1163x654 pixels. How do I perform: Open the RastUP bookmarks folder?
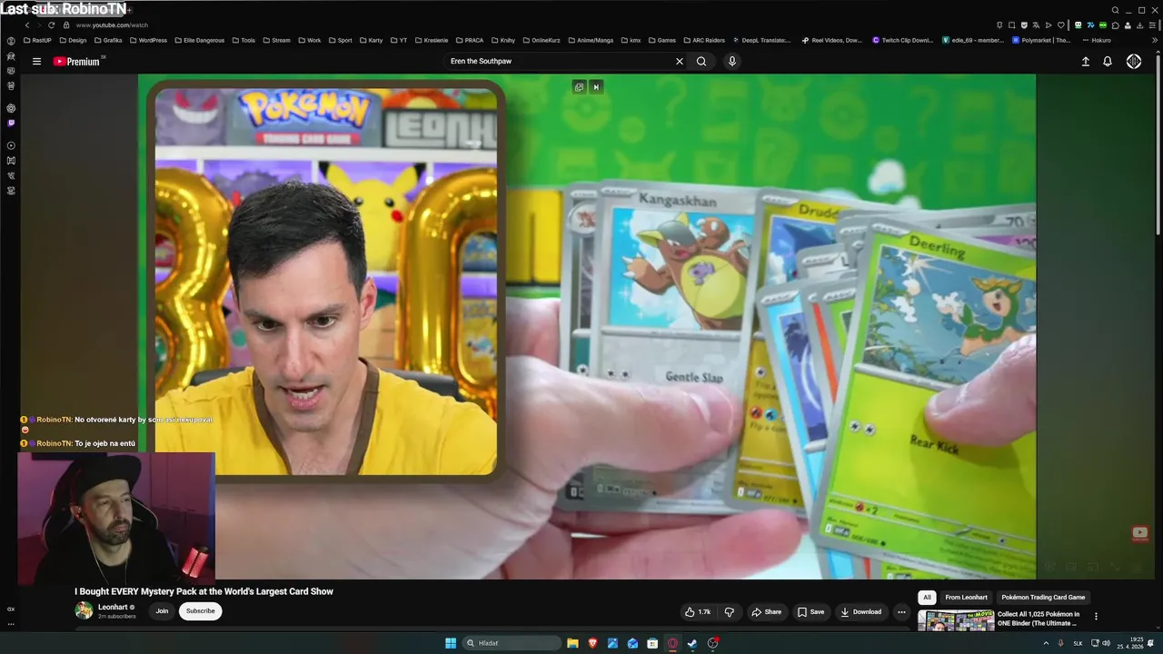(x=37, y=40)
